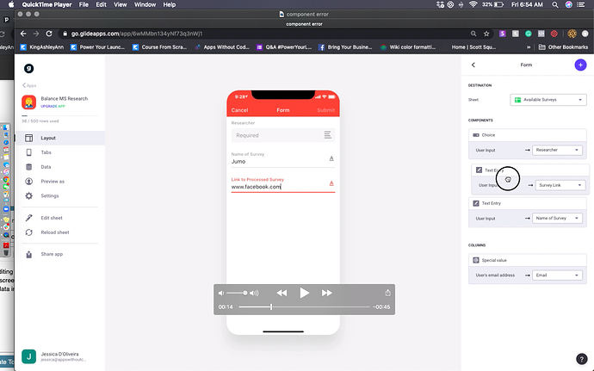
Task: Open the Tabs phone icon
Action: [x=28, y=152]
